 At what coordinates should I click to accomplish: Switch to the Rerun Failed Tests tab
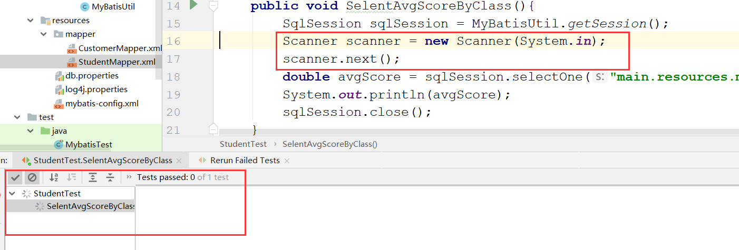pos(245,160)
